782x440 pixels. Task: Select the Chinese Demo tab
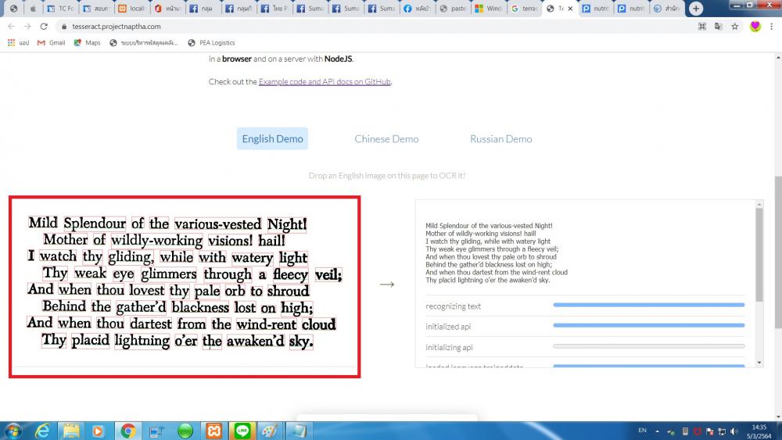(x=386, y=139)
